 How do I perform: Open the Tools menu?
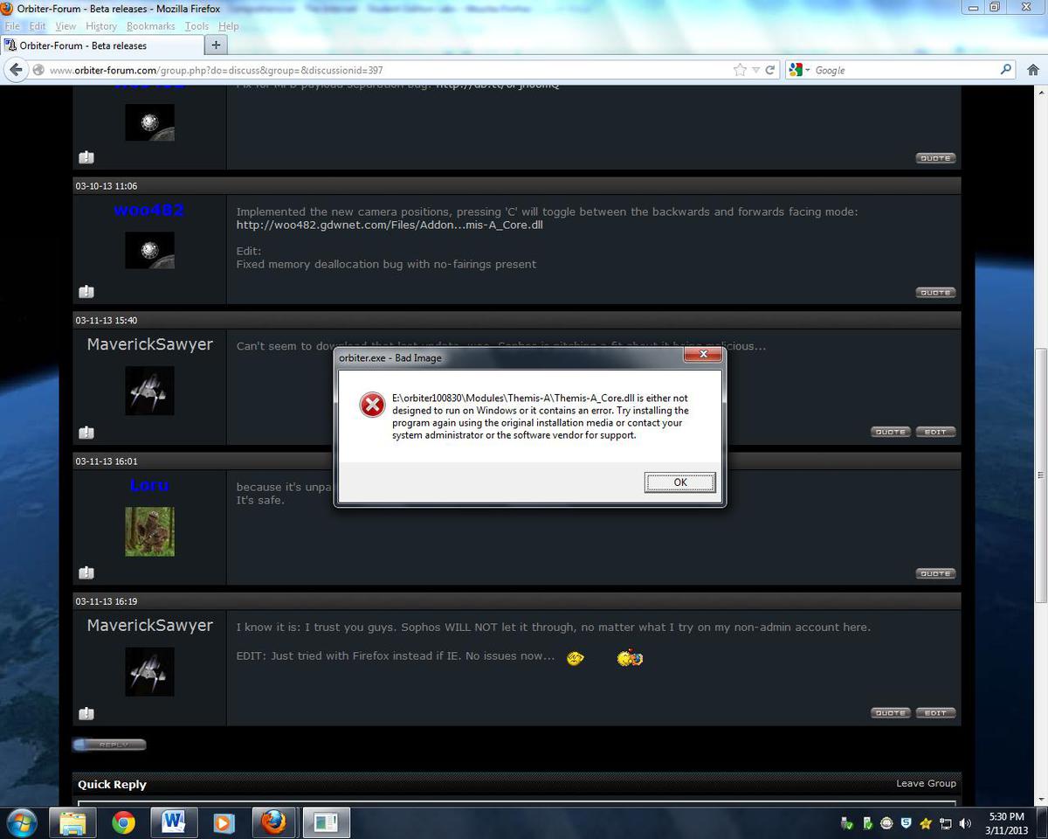tap(197, 26)
